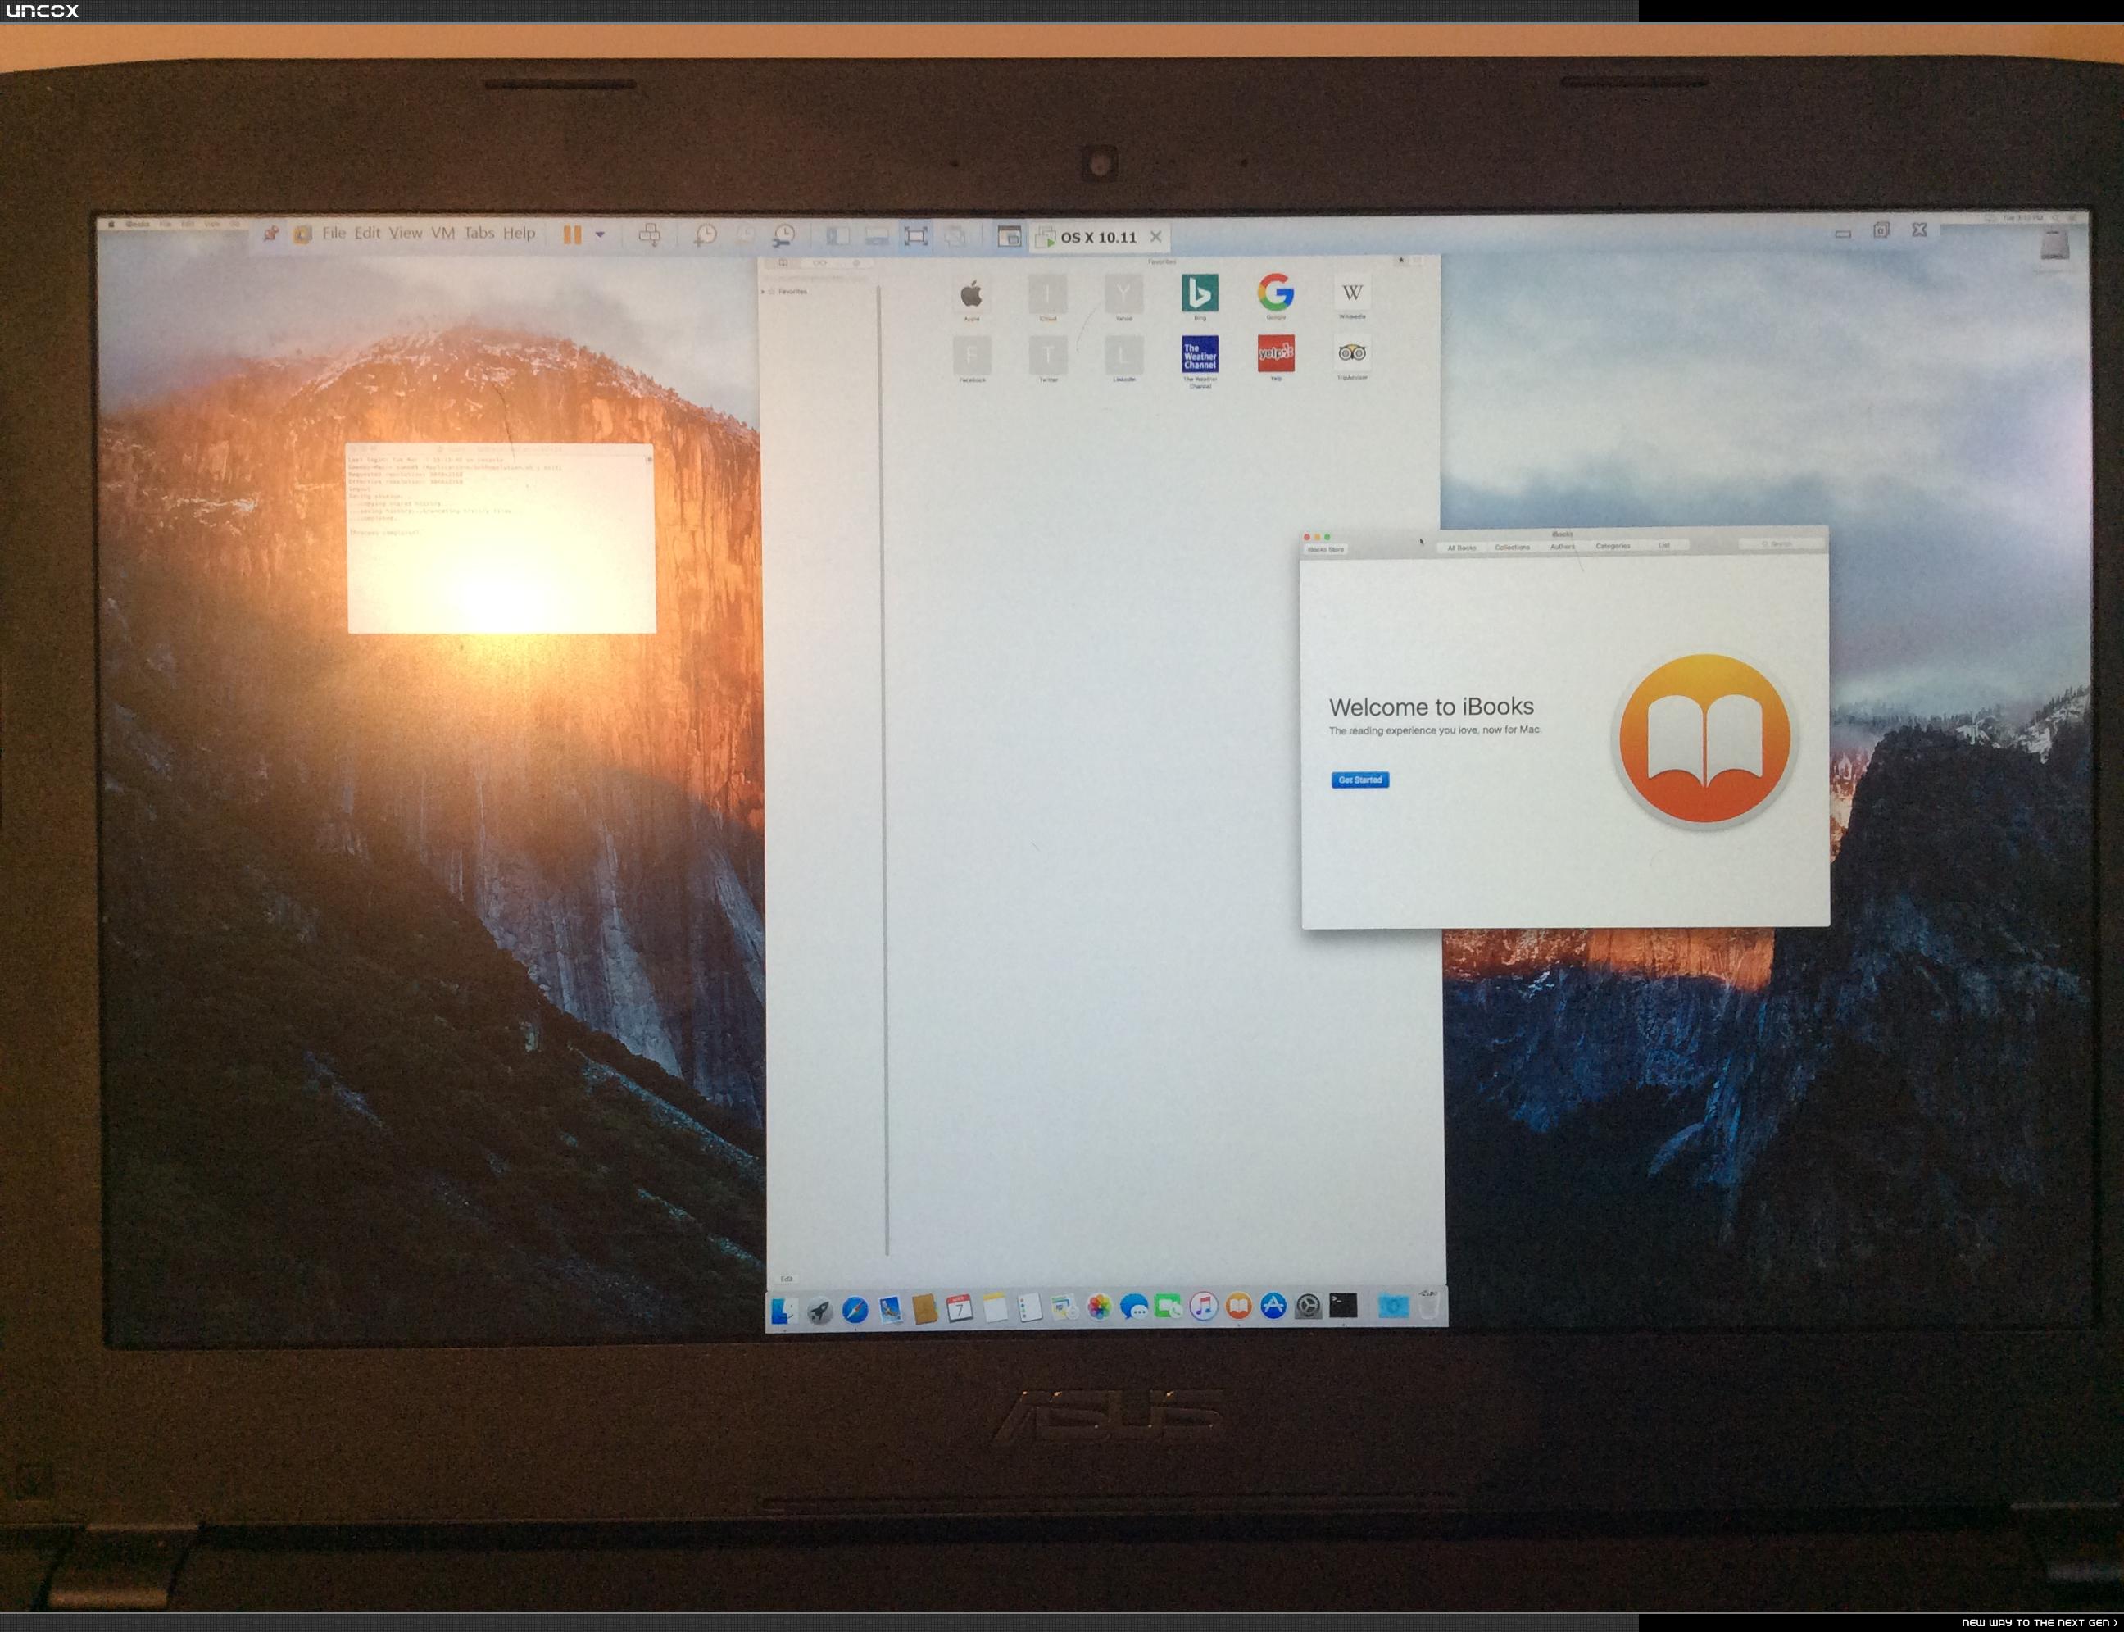Switch to List tab in iBooks
Screen dimensions: 2124x1632
[x=1663, y=545]
